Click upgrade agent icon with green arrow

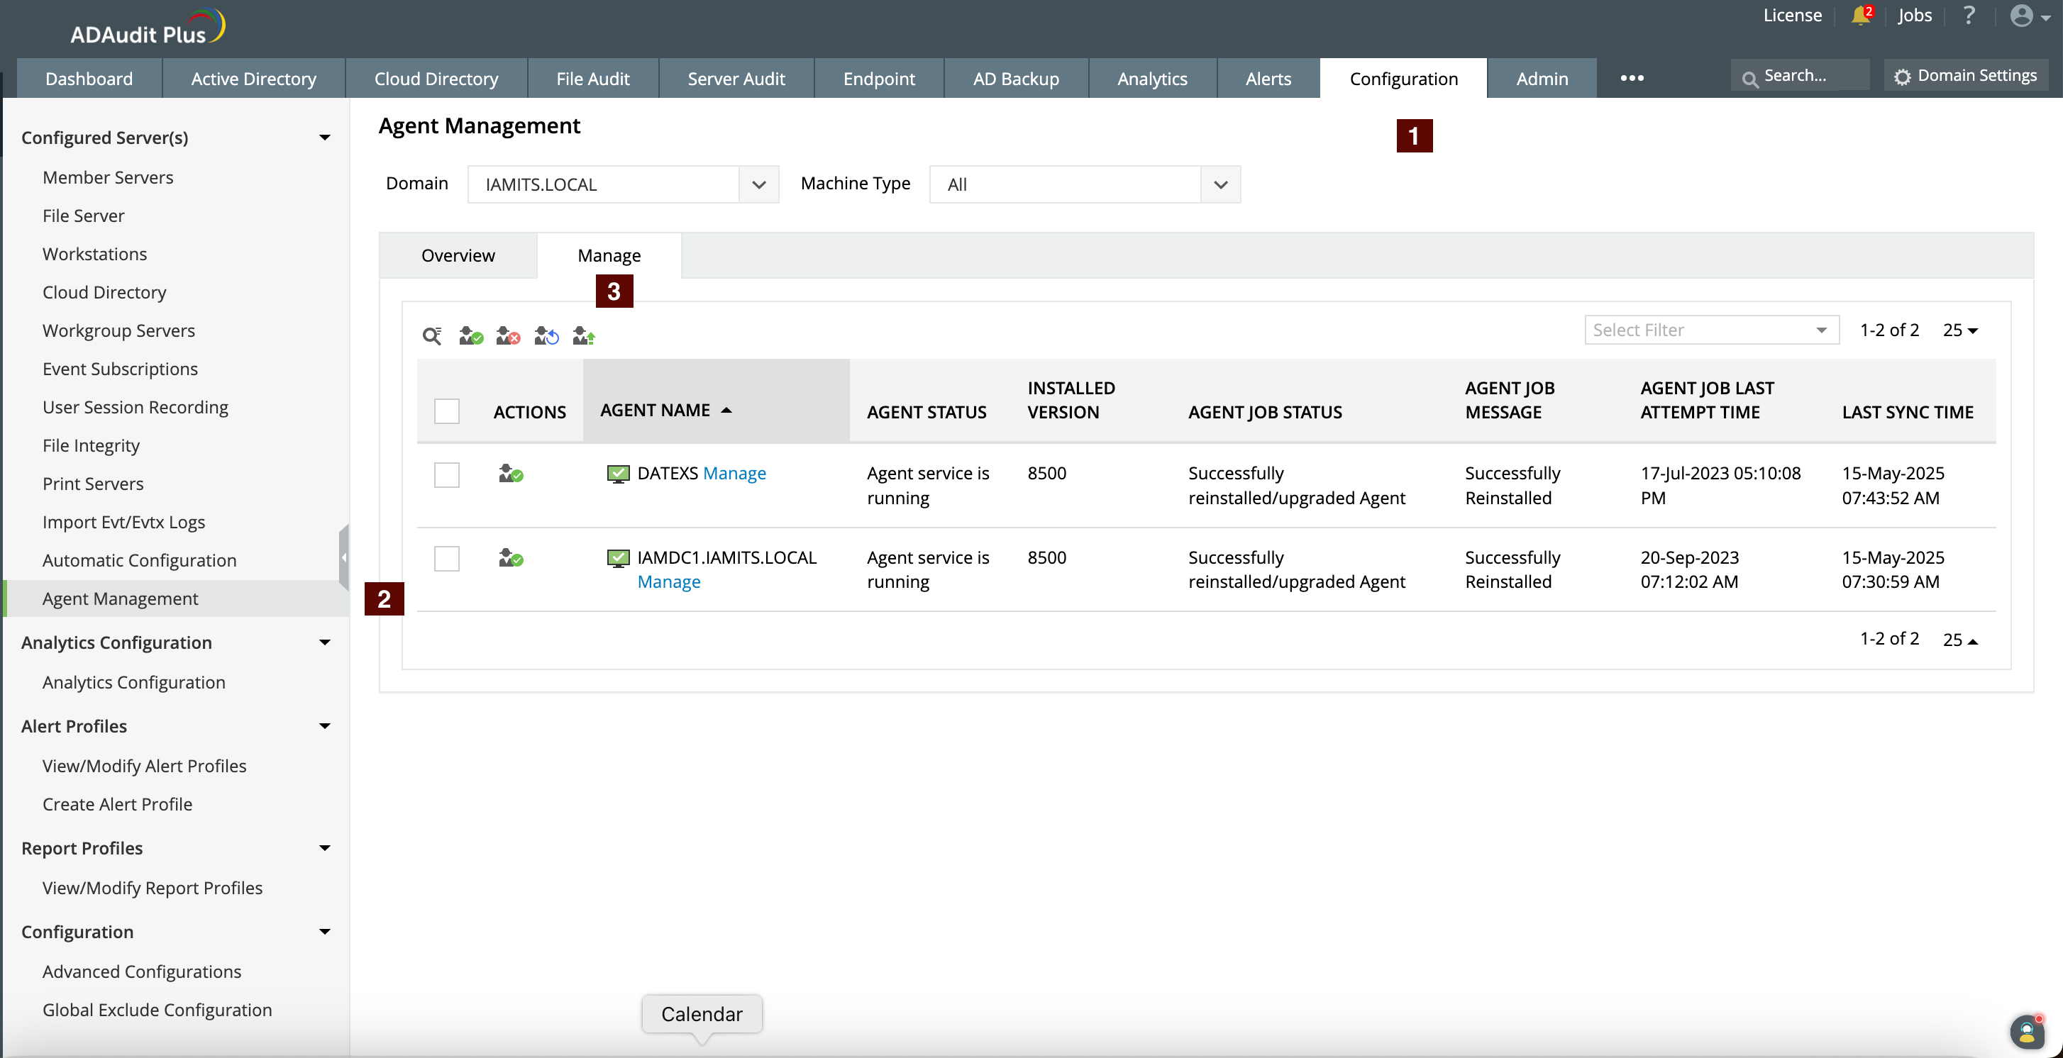584,336
